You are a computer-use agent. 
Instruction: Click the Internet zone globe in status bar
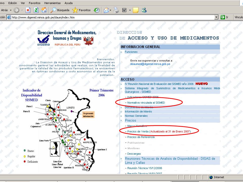point(211,177)
